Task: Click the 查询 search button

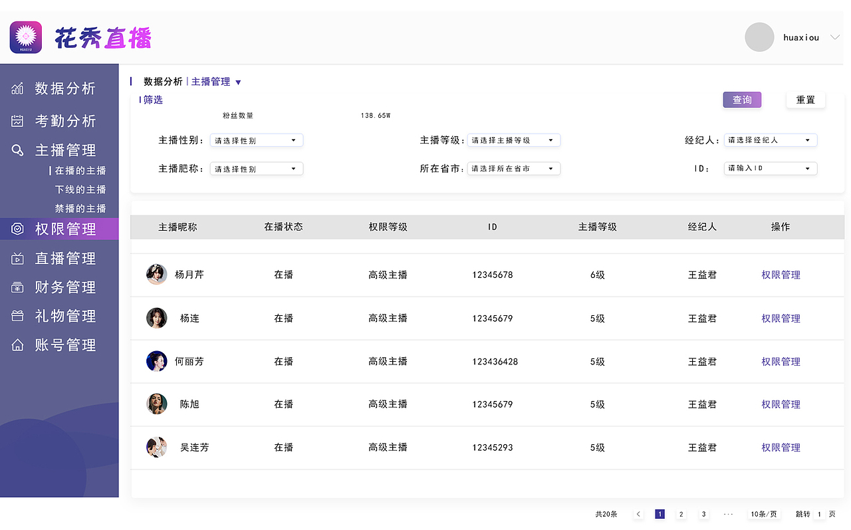Action: click(x=742, y=100)
